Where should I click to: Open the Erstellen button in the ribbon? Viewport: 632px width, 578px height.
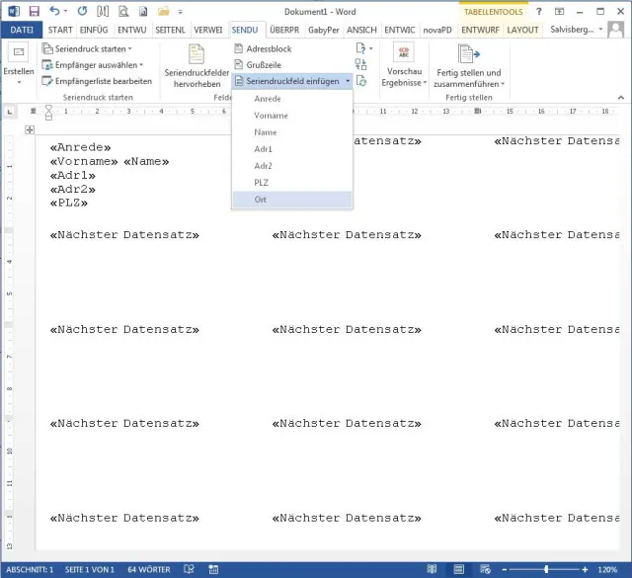(x=18, y=64)
